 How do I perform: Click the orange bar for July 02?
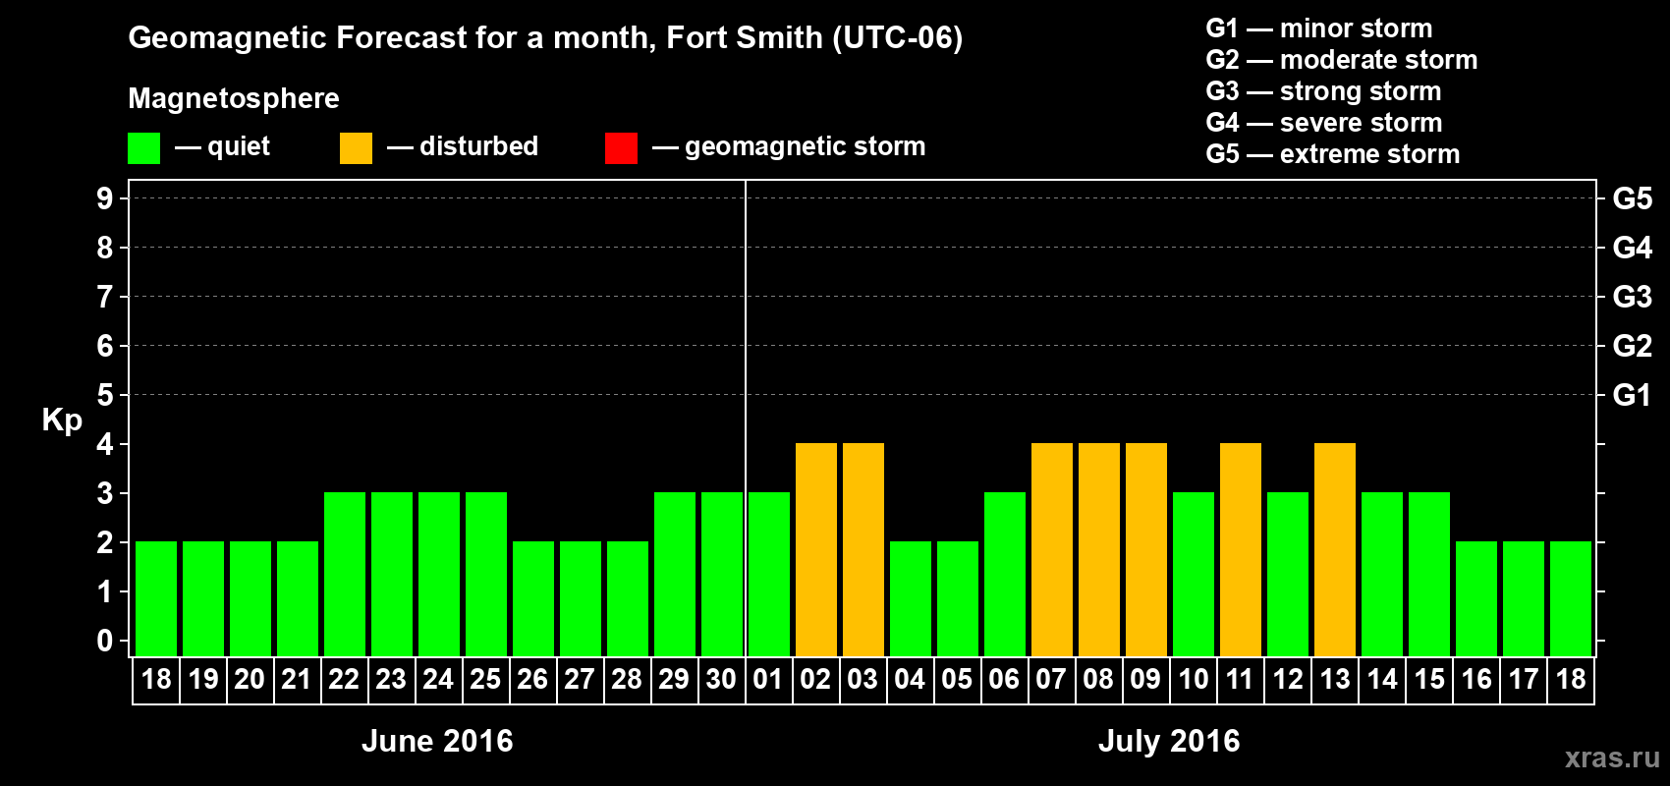click(x=816, y=549)
